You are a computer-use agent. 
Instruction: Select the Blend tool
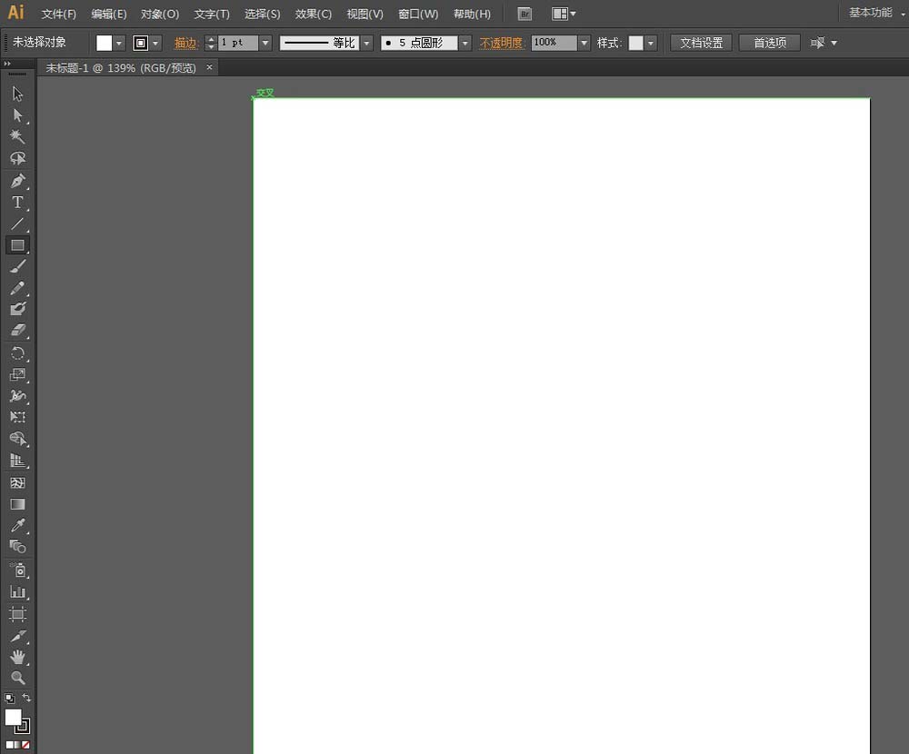[x=17, y=547]
